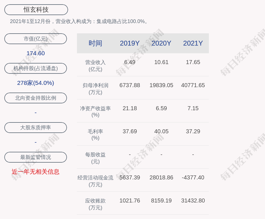
Task: Select the net profit cell 6737.88
Action: coord(130,85)
